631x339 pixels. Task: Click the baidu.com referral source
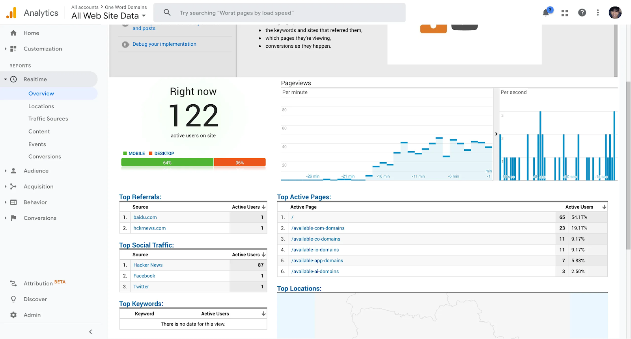click(145, 217)
